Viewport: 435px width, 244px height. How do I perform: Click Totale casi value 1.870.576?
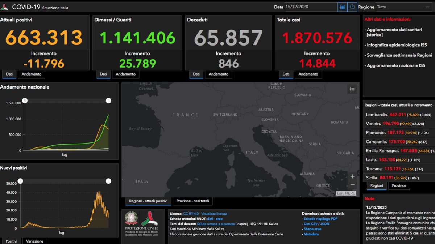point(317,38)
